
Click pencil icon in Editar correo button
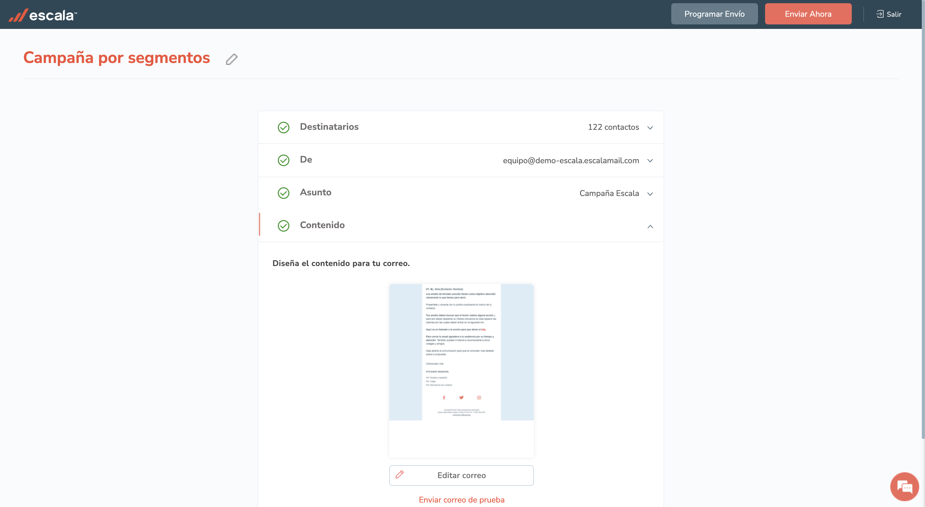pos(400,475)
